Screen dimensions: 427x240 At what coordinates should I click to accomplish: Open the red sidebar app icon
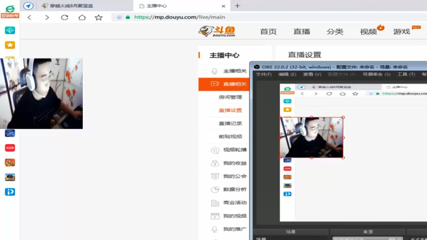coord(10,148)
